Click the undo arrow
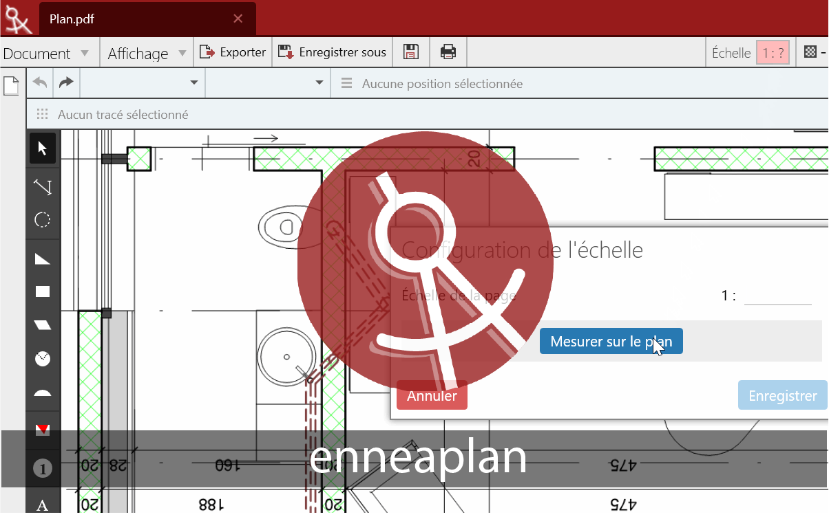This screenshot has height=519, width=829. click(x=40, y=83)
